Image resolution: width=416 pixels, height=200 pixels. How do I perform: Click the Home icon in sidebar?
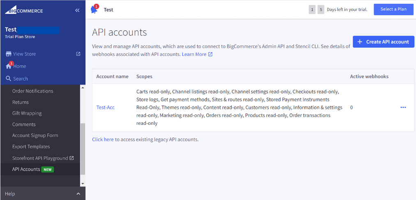click(9, 66)
